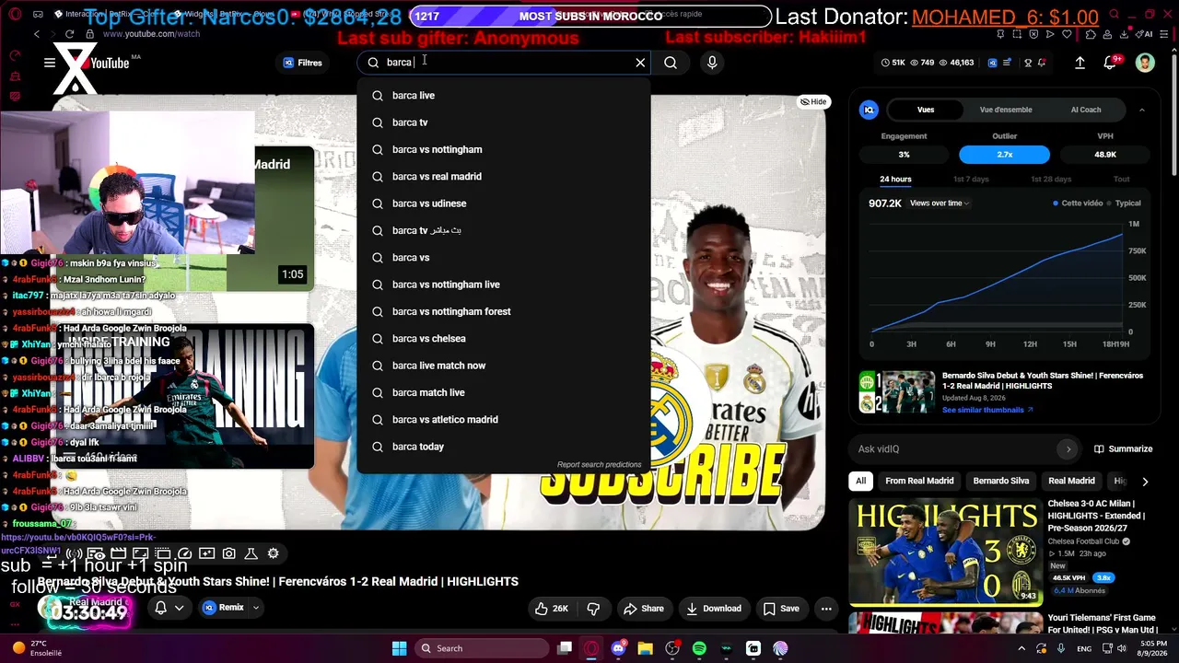Screen dimensions: 1179x663
Task: Share the video
Action: (x=643, y=609)
